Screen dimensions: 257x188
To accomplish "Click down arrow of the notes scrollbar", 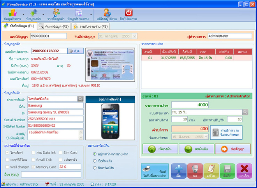I will pos(81,137).
